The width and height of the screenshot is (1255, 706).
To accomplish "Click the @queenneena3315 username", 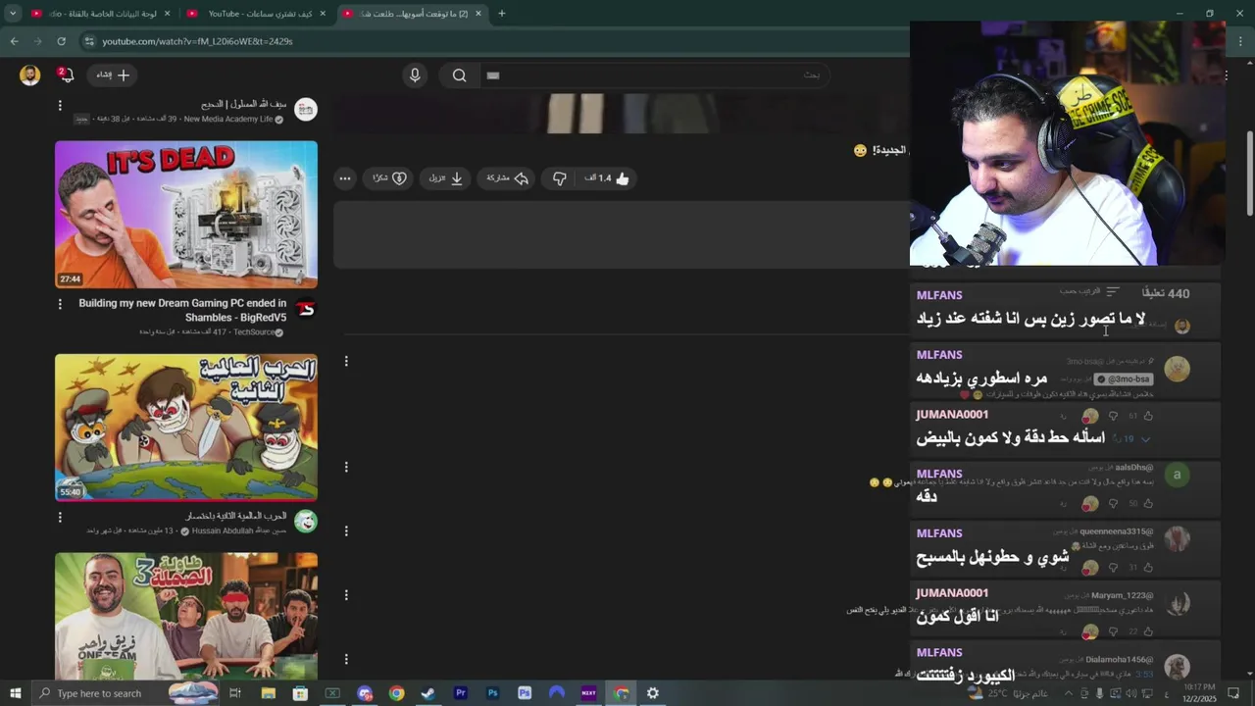I will point(1117,531).
